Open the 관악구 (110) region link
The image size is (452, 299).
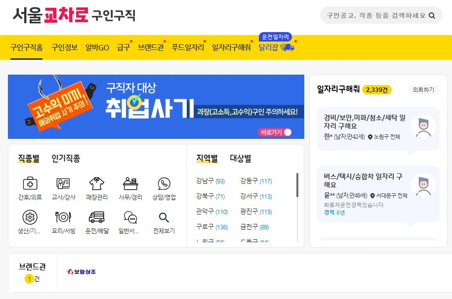tap(212, 212)
